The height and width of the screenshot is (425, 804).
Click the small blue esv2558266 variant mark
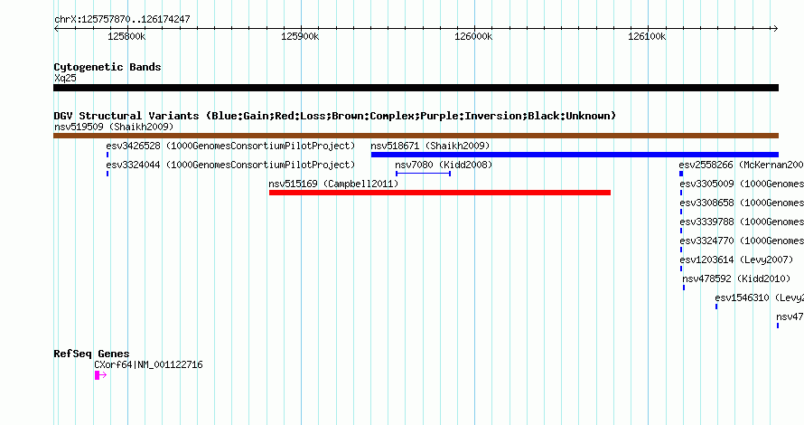tap(681, 174)
